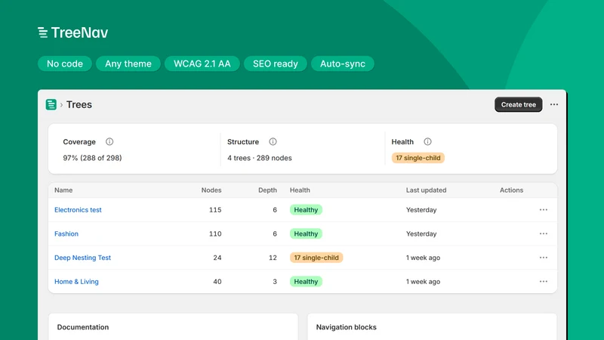This screenshot has height=340, width=604.
Task: Click Yesterday in the Fashion row
Action: pyautogui.click(x=421, y=233)
